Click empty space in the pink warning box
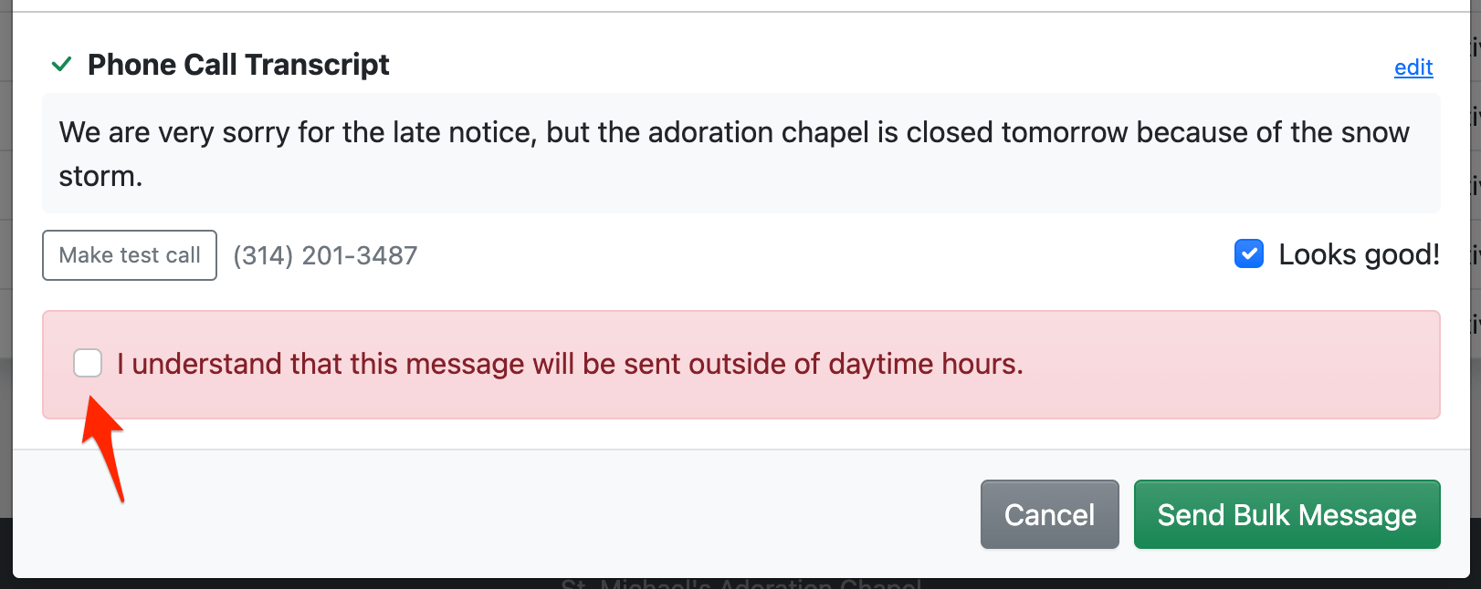 (x=1233, y=365)
